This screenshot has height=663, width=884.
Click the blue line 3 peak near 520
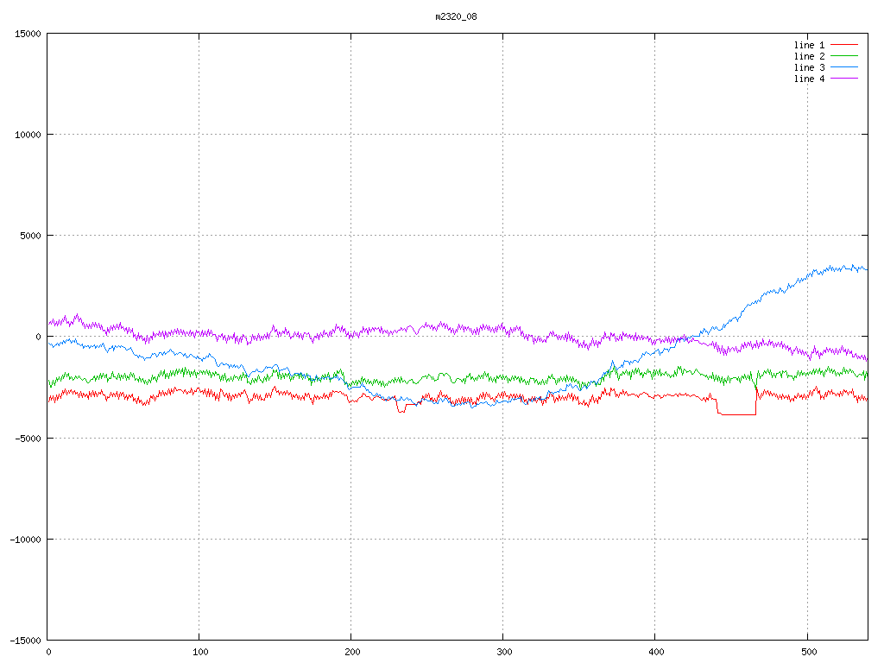click(846, 268)
